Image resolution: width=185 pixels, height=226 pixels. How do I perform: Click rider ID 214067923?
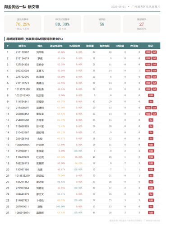coord(23,200)
